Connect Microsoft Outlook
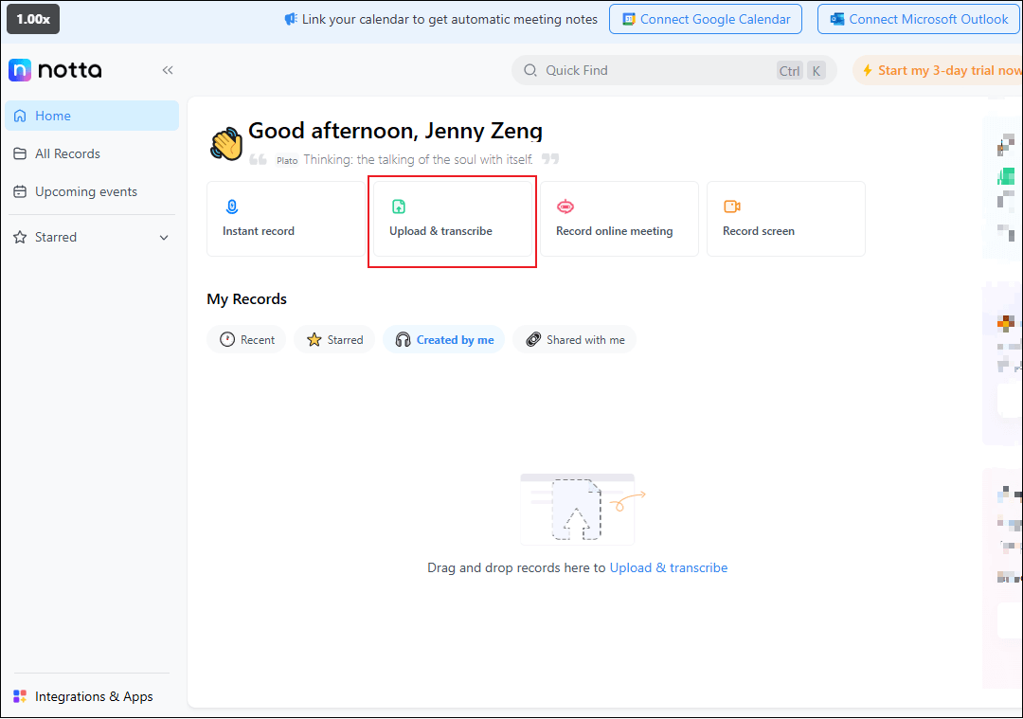 pyautogui.click(x=919, y=20)
